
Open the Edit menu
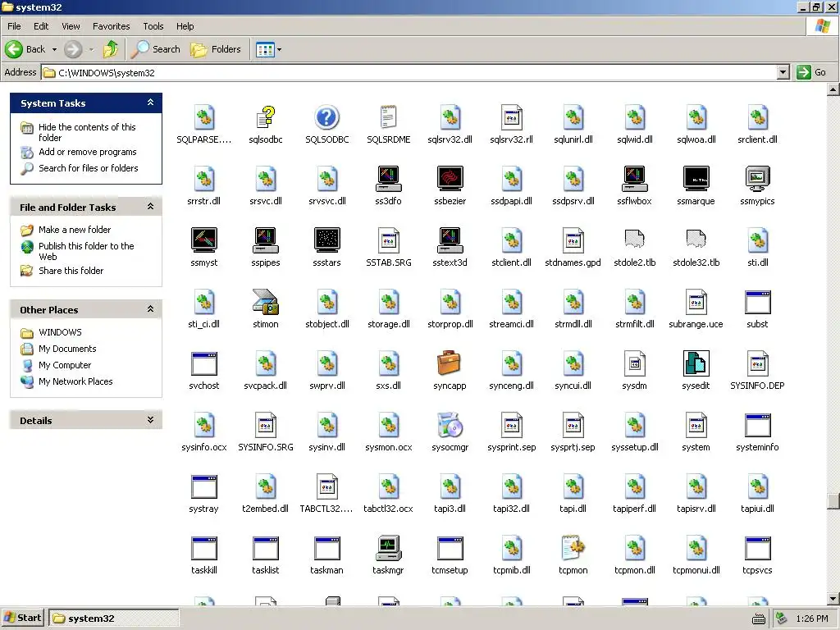coord(41,26)
